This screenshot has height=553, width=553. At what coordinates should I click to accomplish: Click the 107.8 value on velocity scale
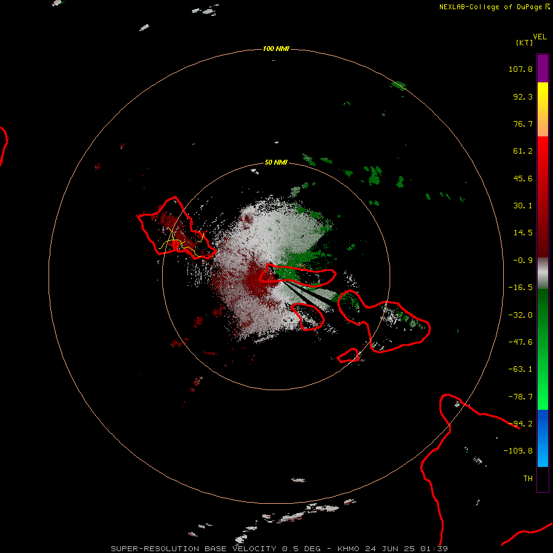tap(520, 69)
